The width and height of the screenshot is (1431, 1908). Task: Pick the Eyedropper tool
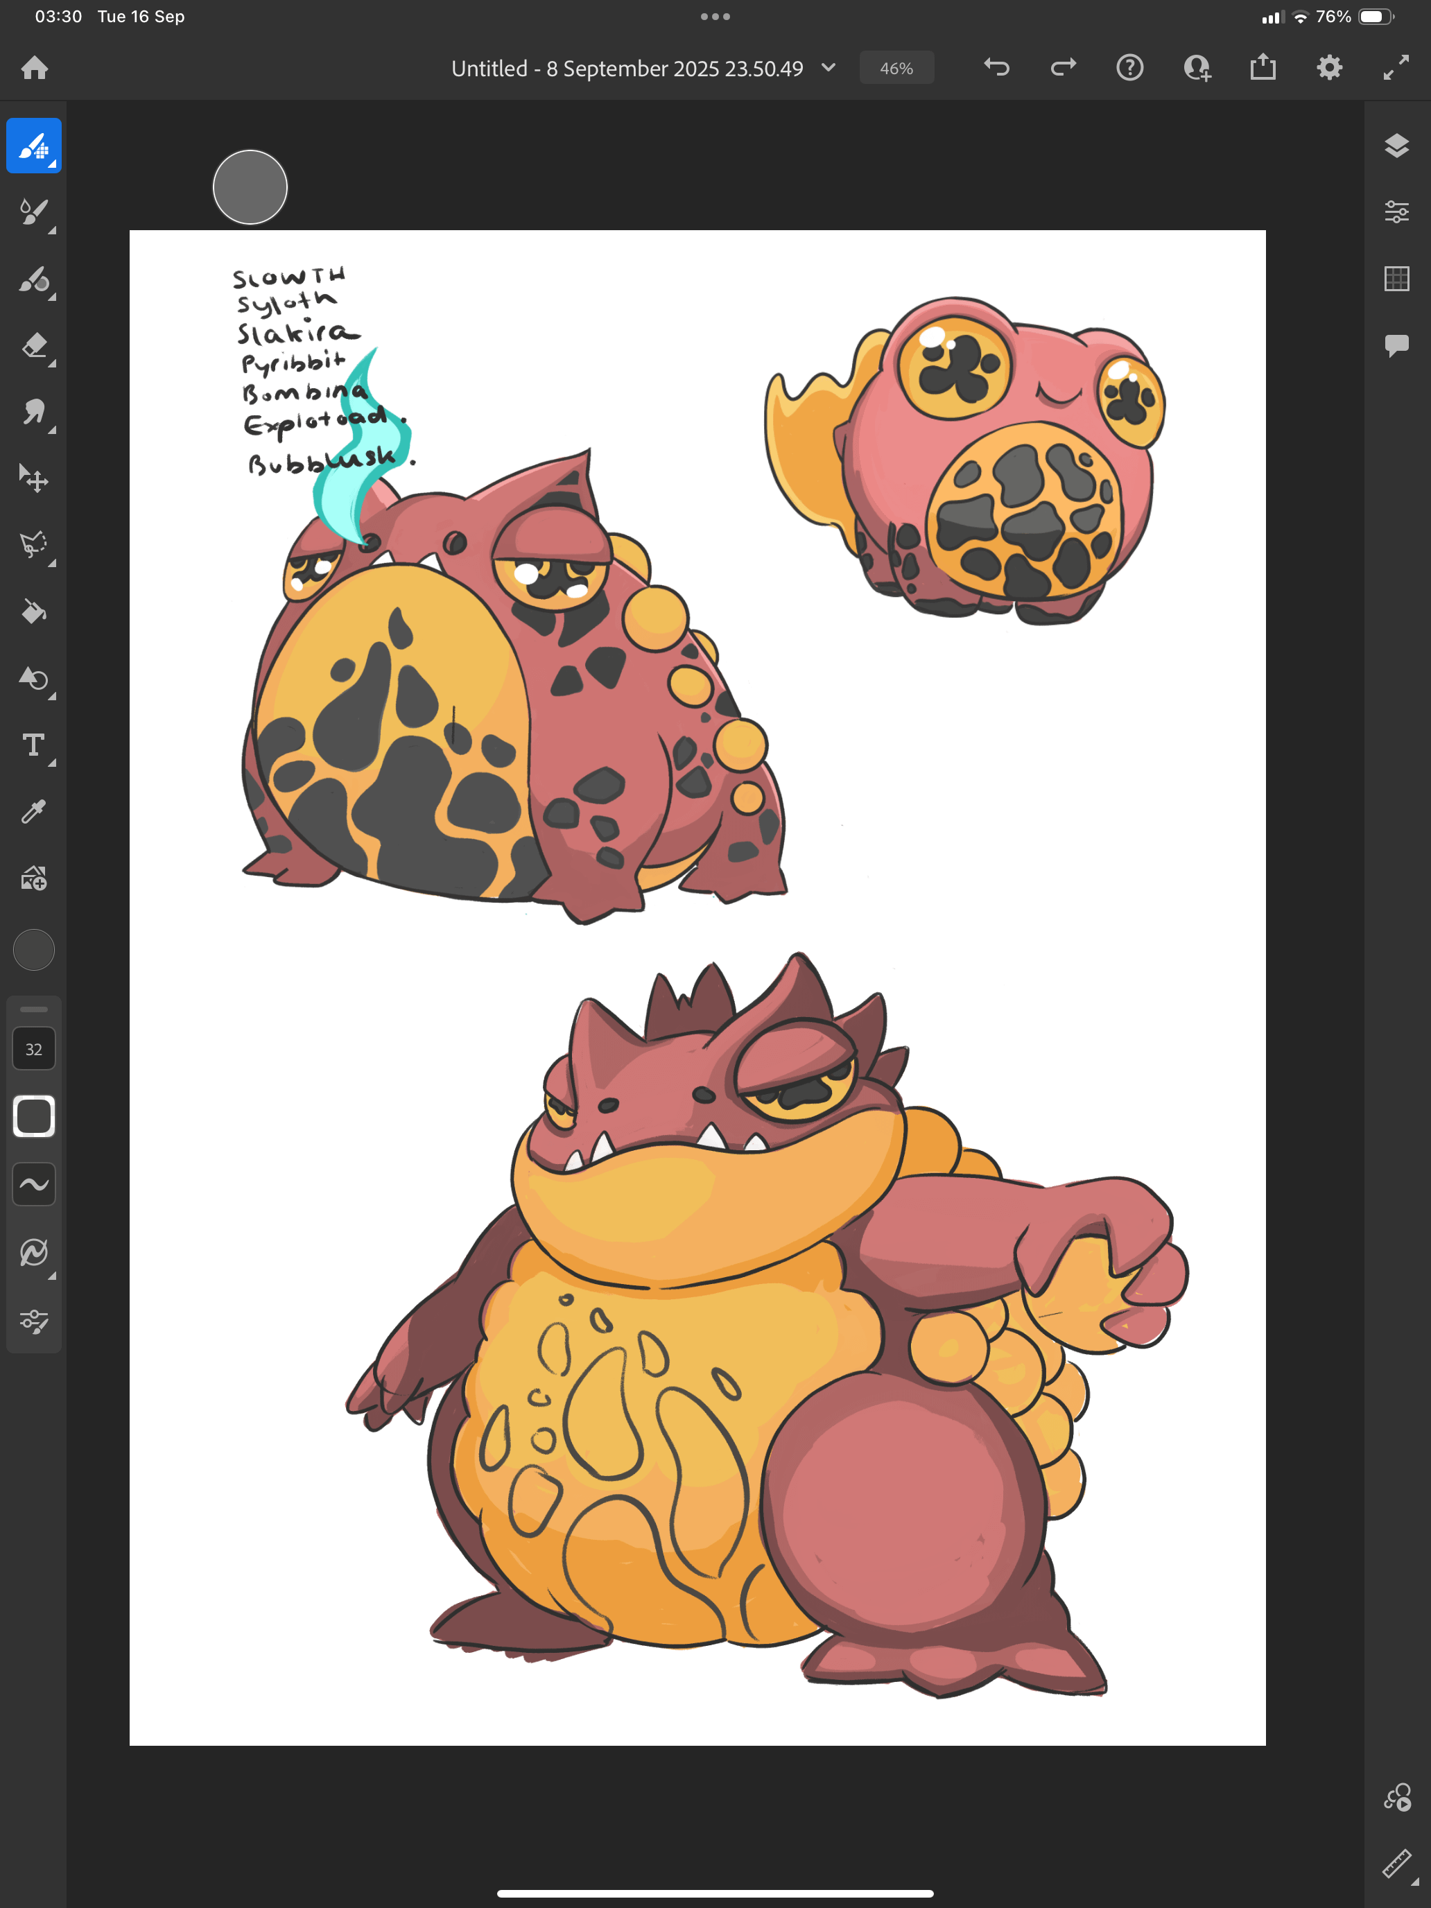(x=34, y=812)
